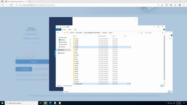Select the zh-TW folder
187x105 pixels.
pos(77,82)
